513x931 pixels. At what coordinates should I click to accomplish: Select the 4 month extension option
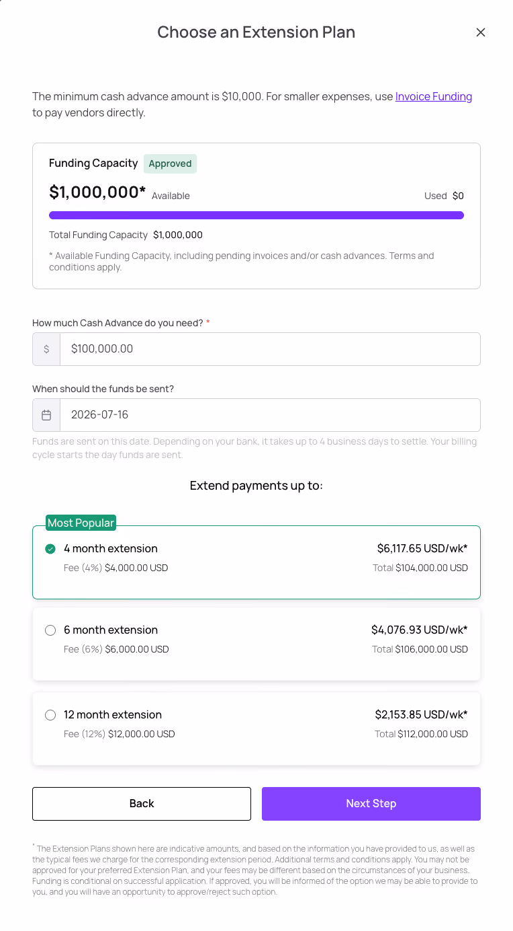tap(256, 562)
